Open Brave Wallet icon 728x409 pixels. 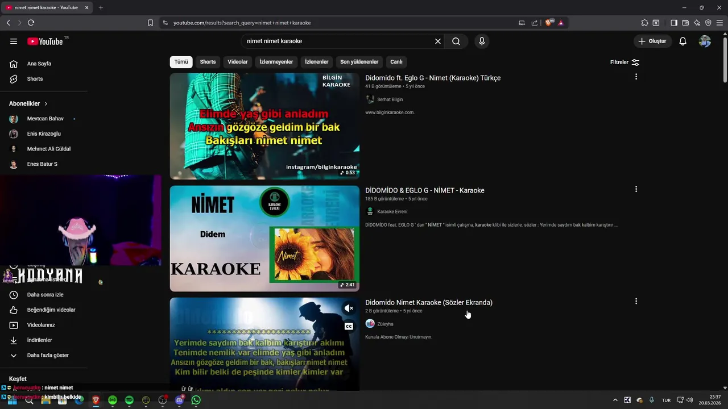pos(685,23)
